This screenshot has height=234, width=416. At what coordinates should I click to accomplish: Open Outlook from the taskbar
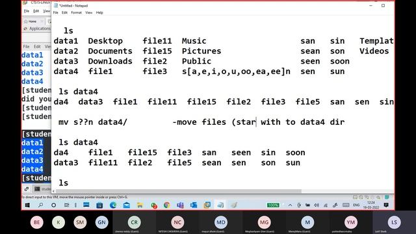(194, 205)
